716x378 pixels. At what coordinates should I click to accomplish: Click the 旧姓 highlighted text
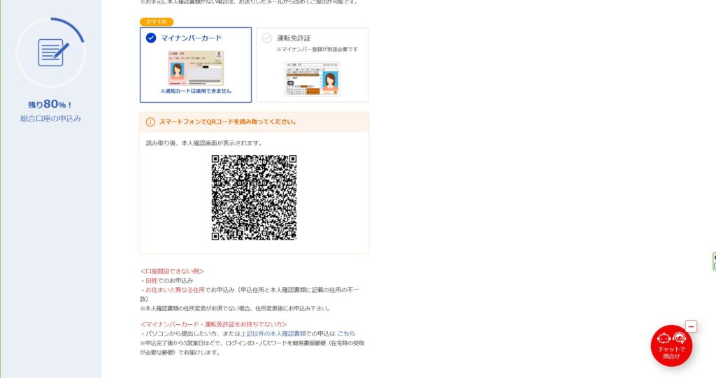[x=151, y=281]
